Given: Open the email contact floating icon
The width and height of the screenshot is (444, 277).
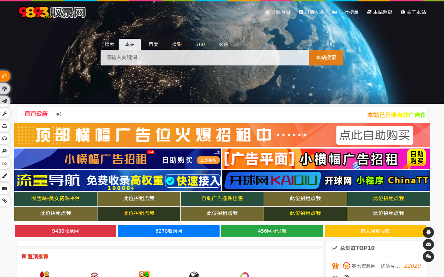Looking at the screenshot, I should point(428,244).
